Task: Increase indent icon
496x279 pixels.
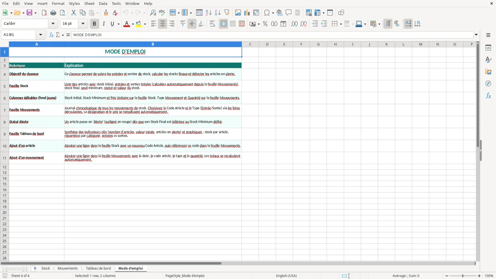Action: point(315,24)
